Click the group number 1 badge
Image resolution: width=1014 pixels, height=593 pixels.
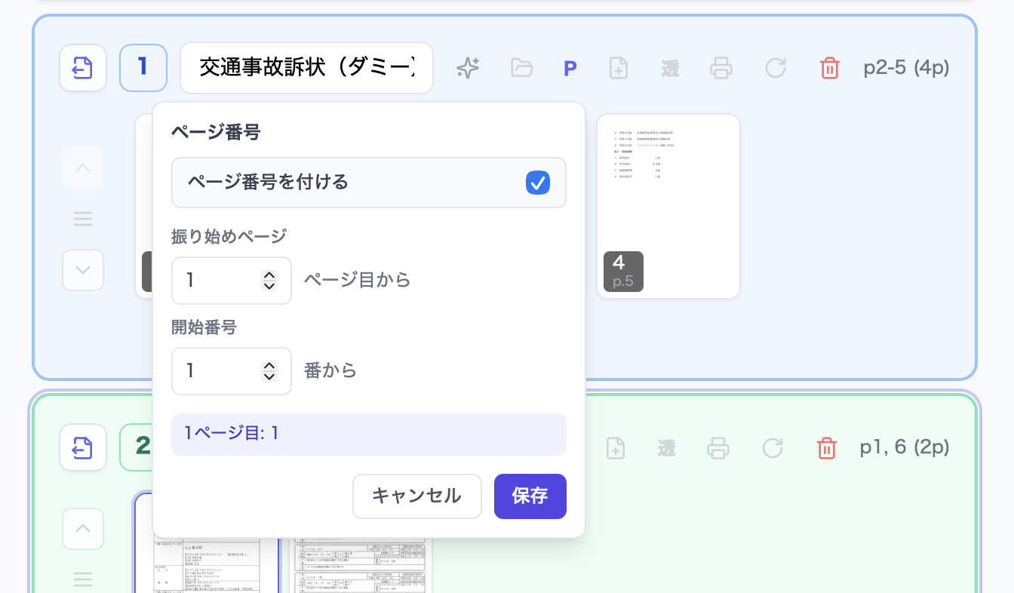click(x=143, y=68)
